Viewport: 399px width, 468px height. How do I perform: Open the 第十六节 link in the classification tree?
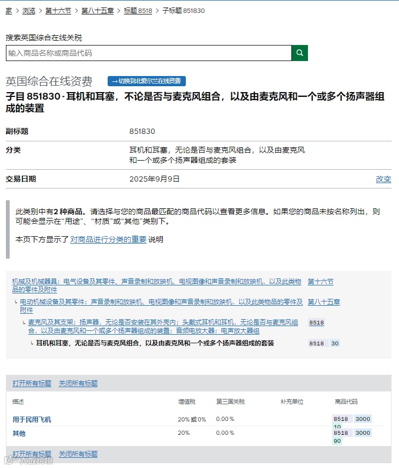[x=320, y=282]
